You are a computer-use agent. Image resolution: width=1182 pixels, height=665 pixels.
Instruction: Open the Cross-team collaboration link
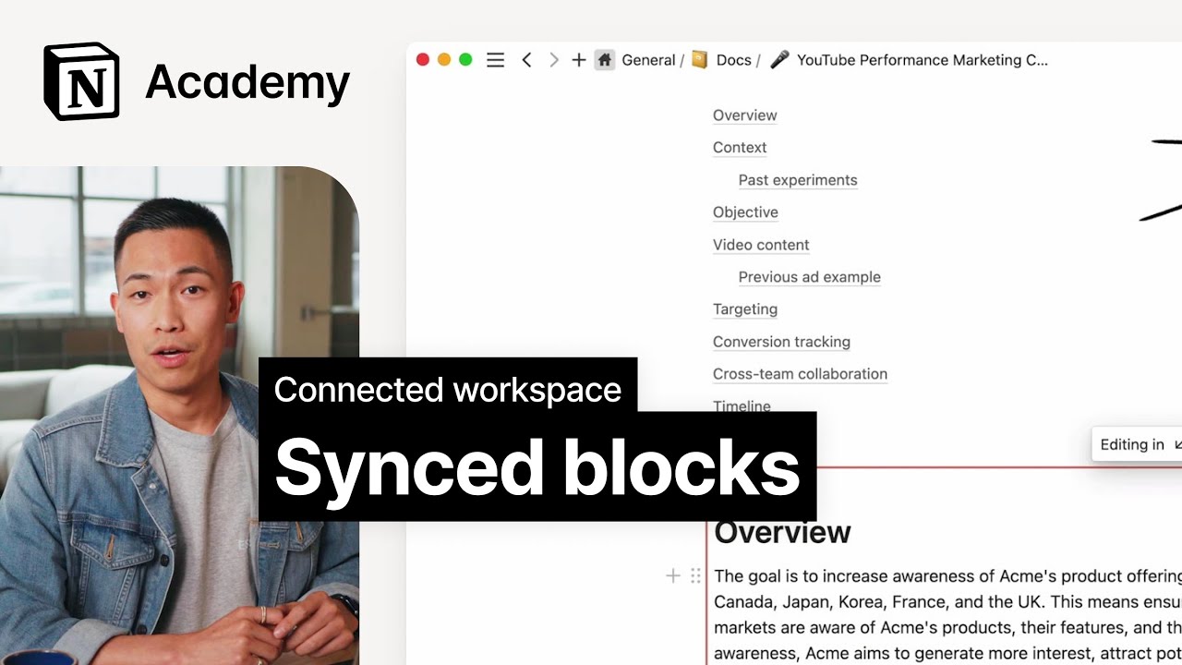[x=800, y=374]
